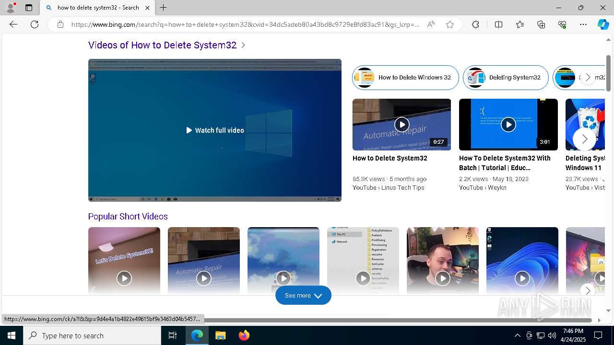Open Browser essentials heart icon
The width and height of the screenshot is (614, 345).
point(562,24)
